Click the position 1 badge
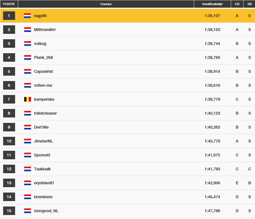 [9, 16]
